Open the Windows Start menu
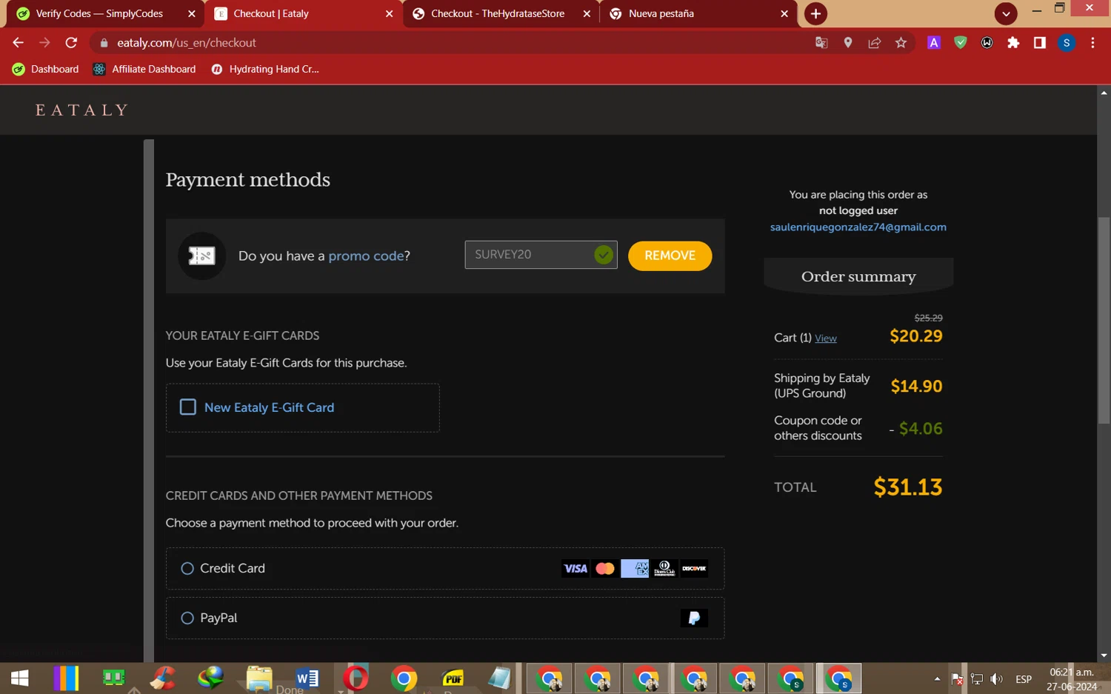Image resolution: width=1111 pixels, height=694 pixels. coord(20,678)
